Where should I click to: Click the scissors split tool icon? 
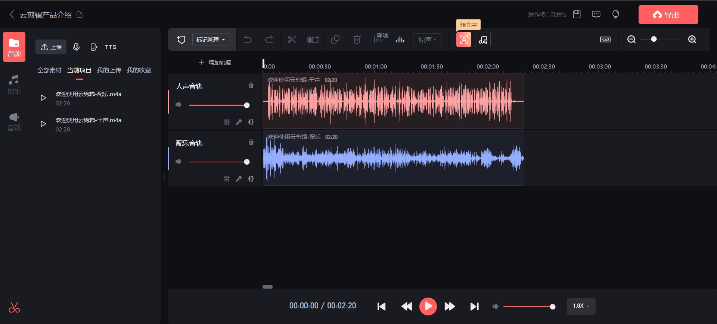point(292,39)
